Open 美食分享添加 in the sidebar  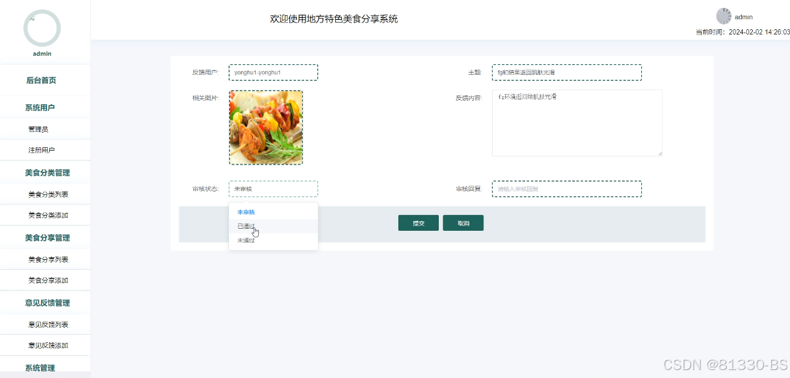point(48,281)
